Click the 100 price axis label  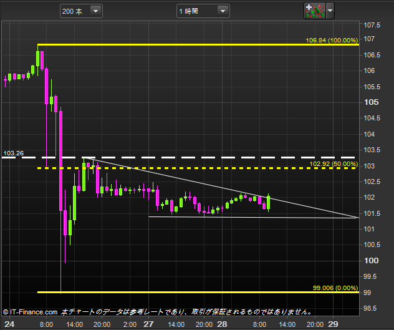tap(372, 261)
